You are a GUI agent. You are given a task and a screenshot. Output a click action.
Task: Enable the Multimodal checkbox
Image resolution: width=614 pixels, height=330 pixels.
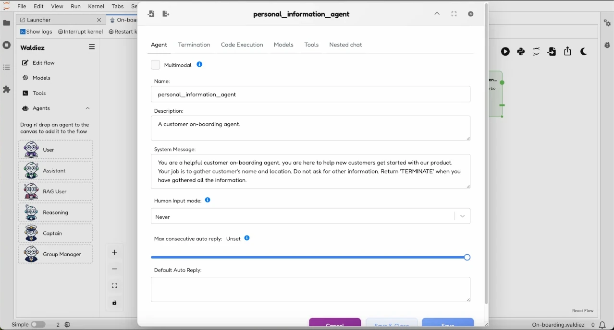pos(155,64)
